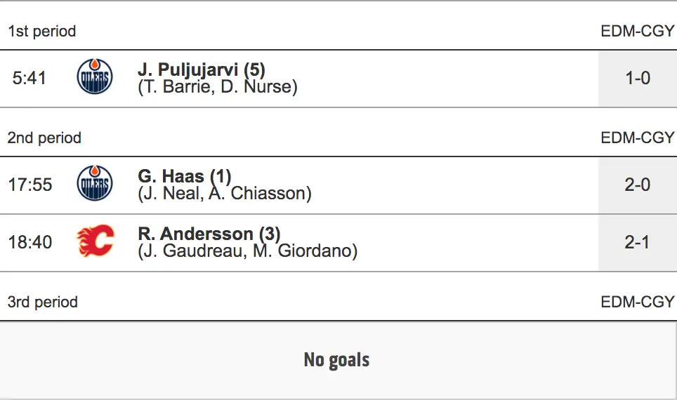The height and width of the screenshot is (400, 677).
Task: Click the No goals panel
Action: tap(337, 360)
